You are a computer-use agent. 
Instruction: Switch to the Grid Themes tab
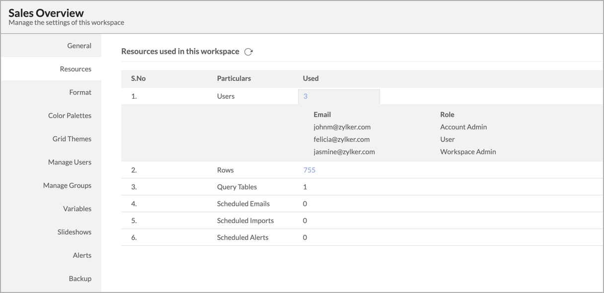pyautogui.click(x=72, y=139)
